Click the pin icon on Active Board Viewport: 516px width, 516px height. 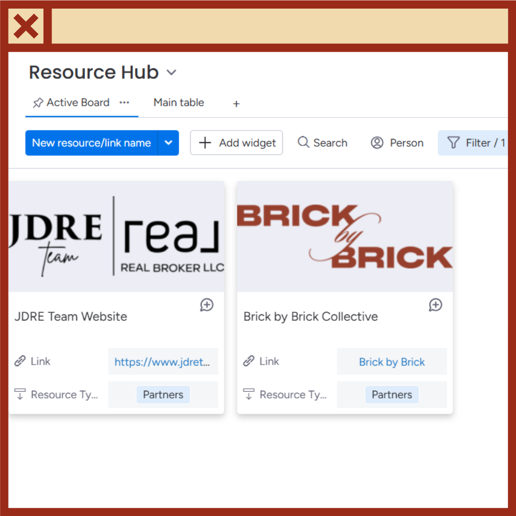(37, 102)
